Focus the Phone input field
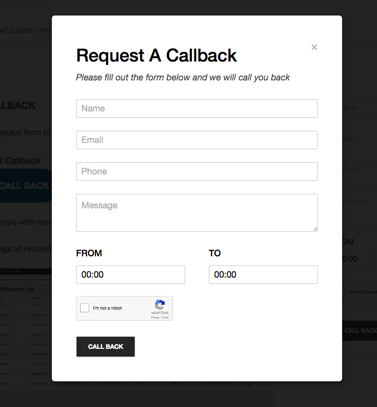 197,172
